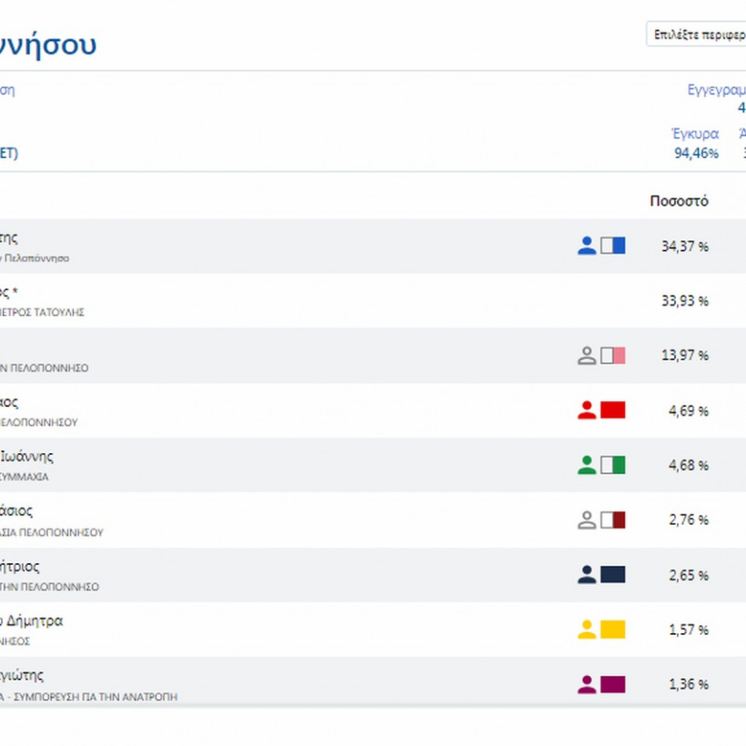Click the Ποσοστό column header
Image resolution: width=746 pixels, height=746 pixels.
679,201
